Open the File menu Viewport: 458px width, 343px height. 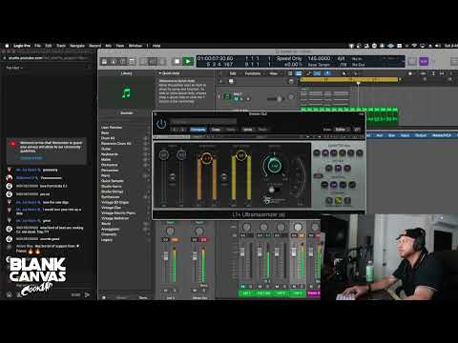point(37,46)
